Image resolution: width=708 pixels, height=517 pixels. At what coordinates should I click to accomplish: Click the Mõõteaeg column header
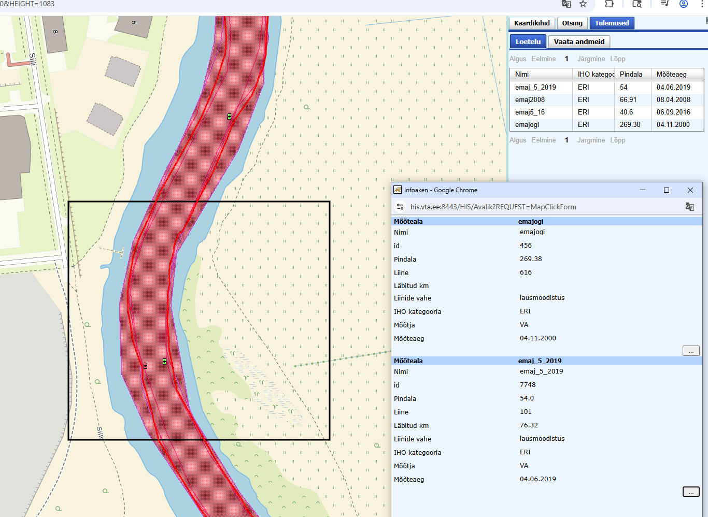click(671, 74)
